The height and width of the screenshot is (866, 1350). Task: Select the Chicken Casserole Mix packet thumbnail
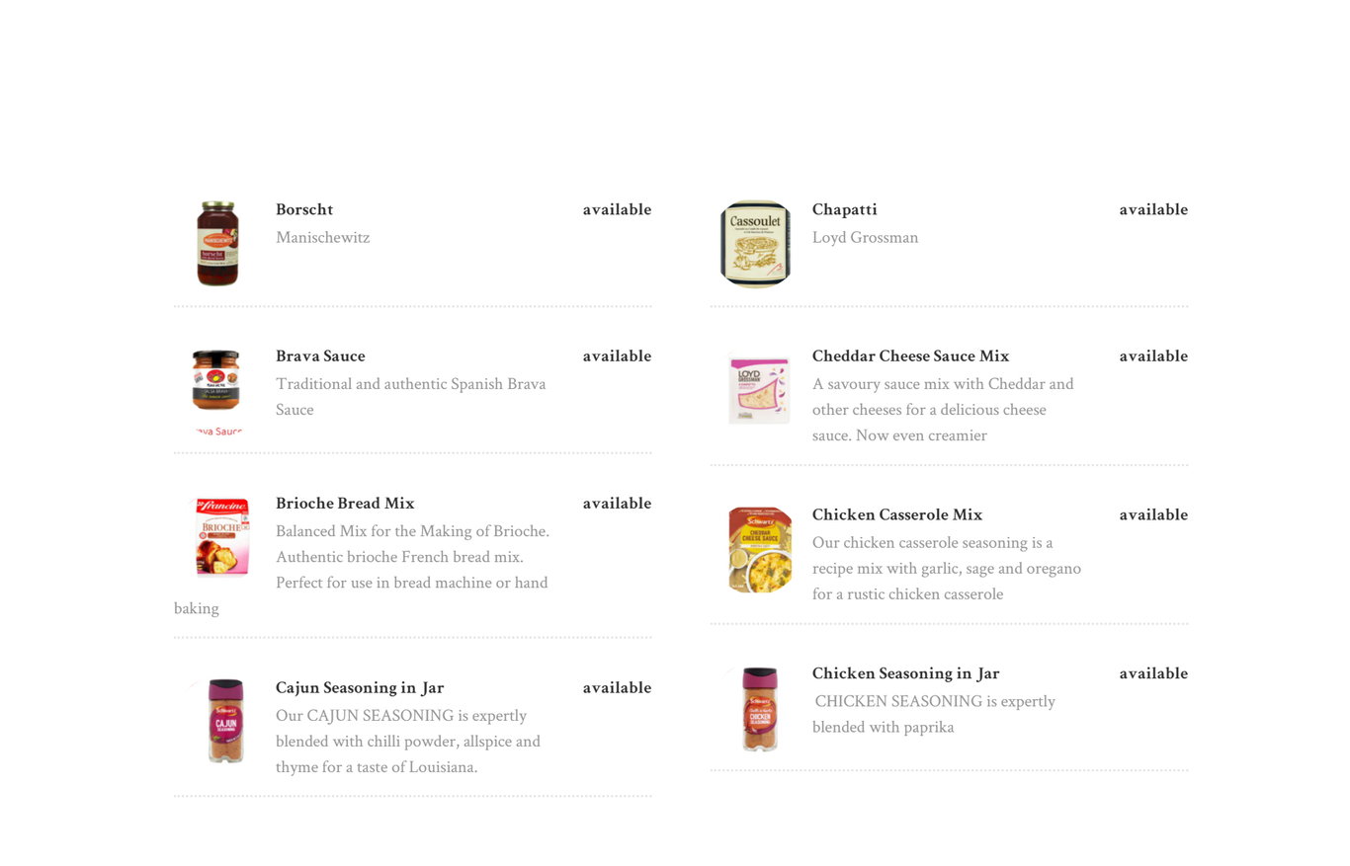760,550
